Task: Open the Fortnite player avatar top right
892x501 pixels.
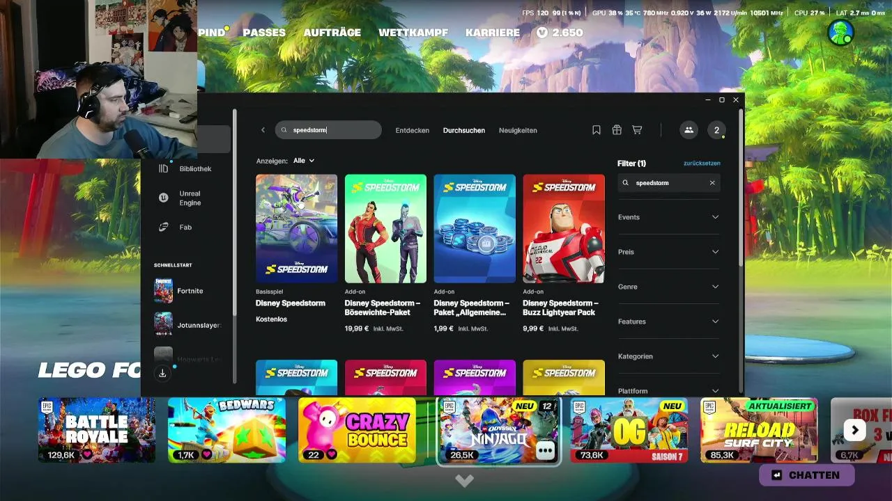Action: click(x=840, y=33)
